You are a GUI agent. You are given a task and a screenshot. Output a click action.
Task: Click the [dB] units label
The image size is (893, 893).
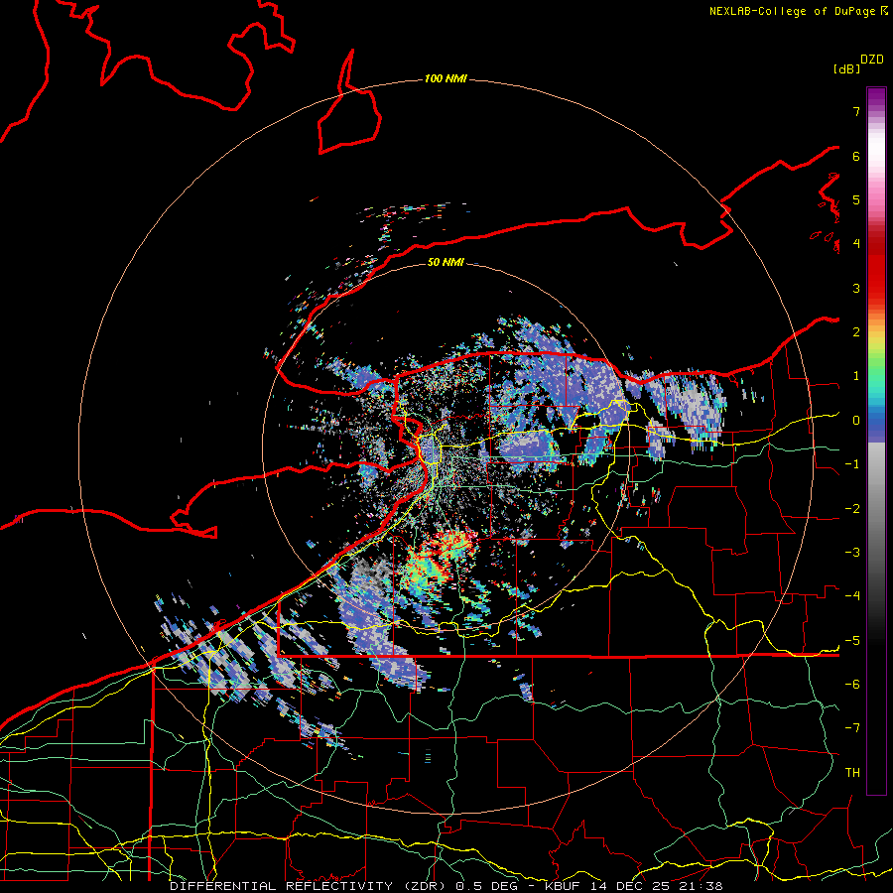[846, 68]
